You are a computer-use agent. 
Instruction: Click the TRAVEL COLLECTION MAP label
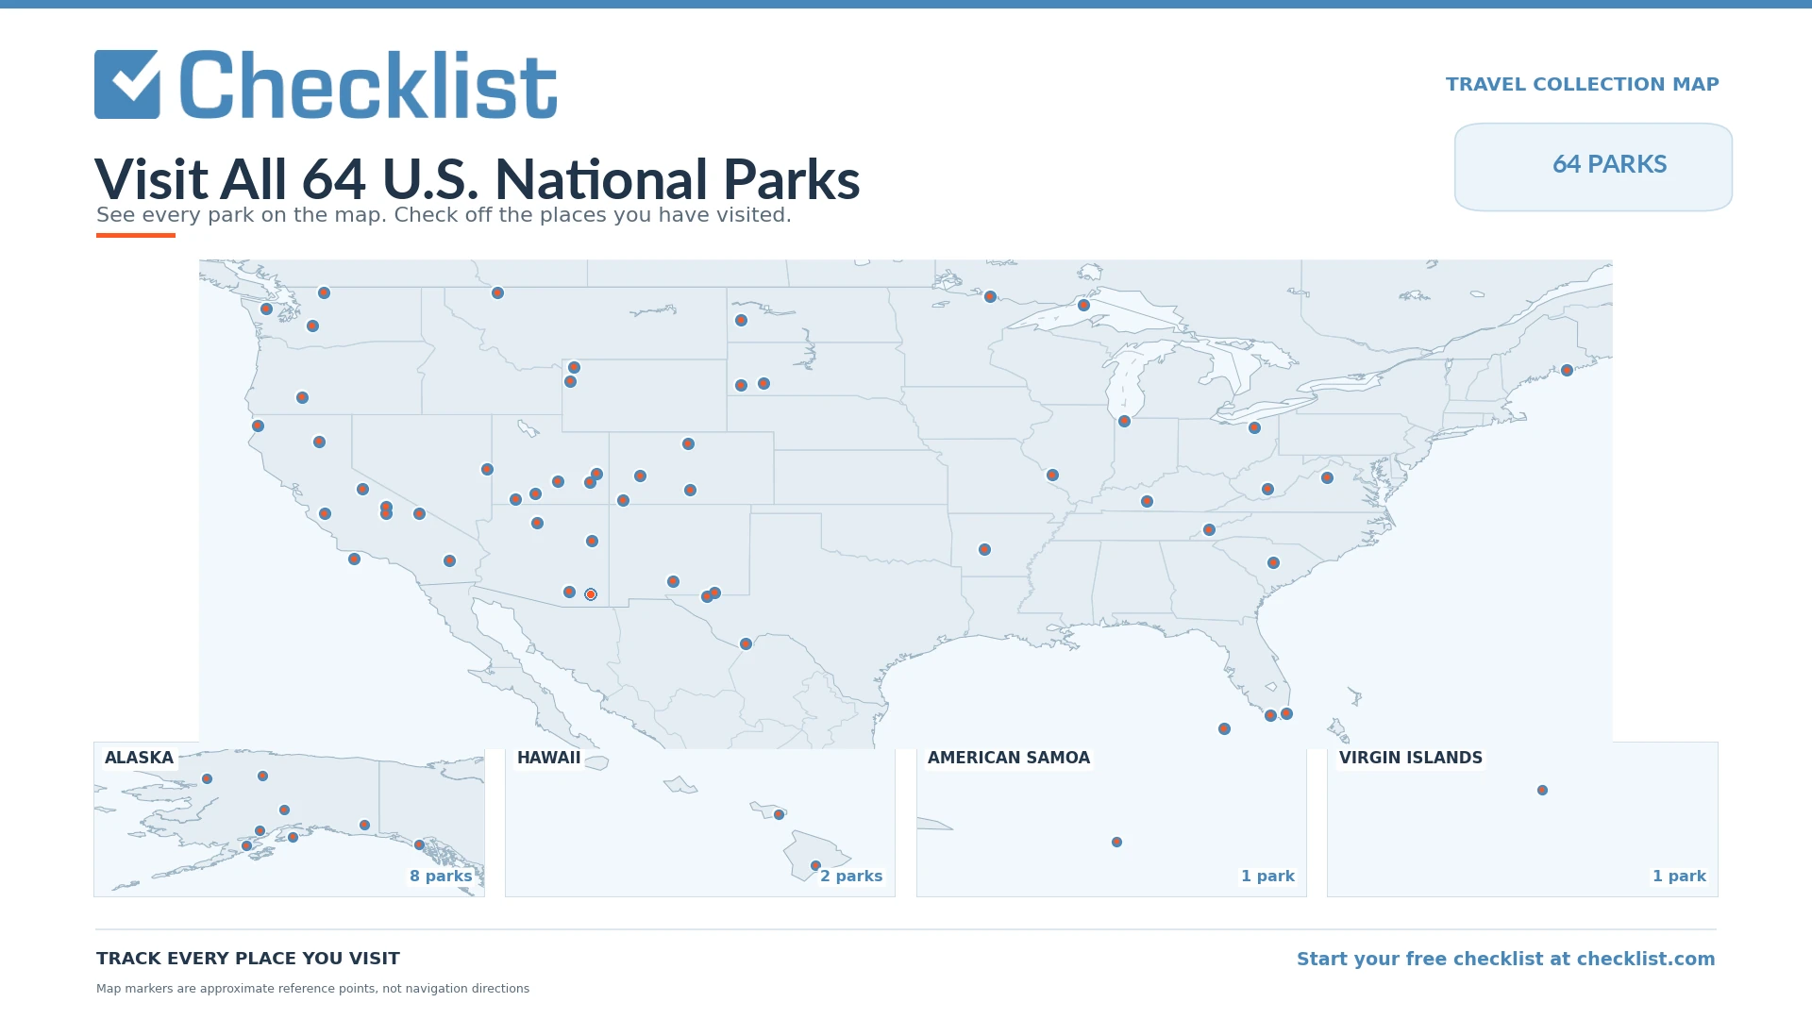coord(1582,84)
